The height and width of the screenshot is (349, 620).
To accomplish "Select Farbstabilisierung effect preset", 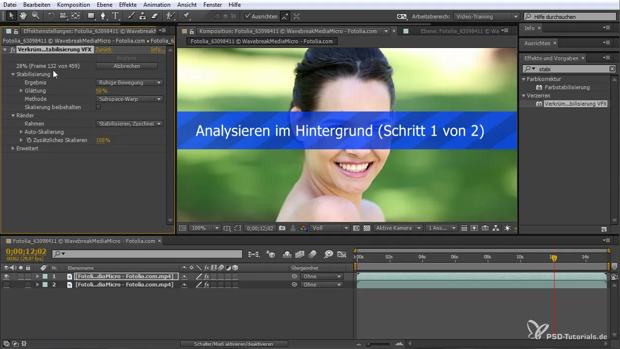I will pos(567,87).
